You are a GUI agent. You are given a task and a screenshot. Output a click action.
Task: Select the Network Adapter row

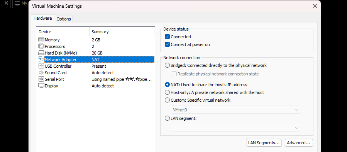(96, 60)
